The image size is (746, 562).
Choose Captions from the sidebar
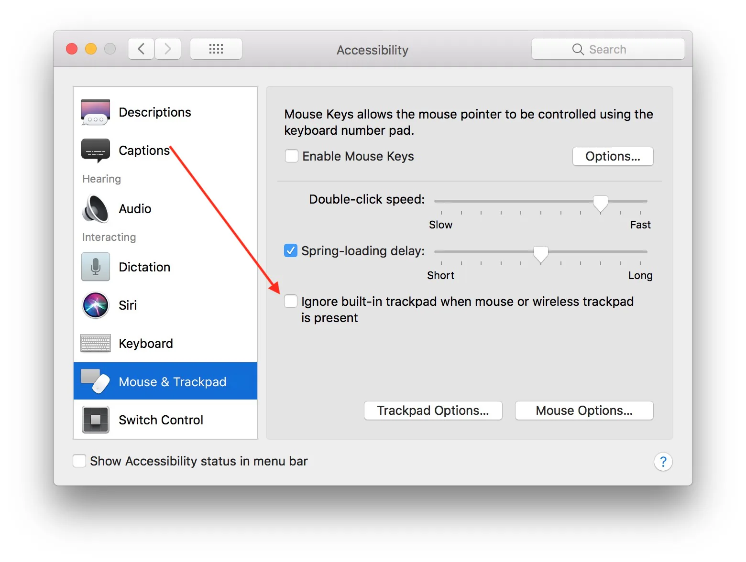(165, 151)
